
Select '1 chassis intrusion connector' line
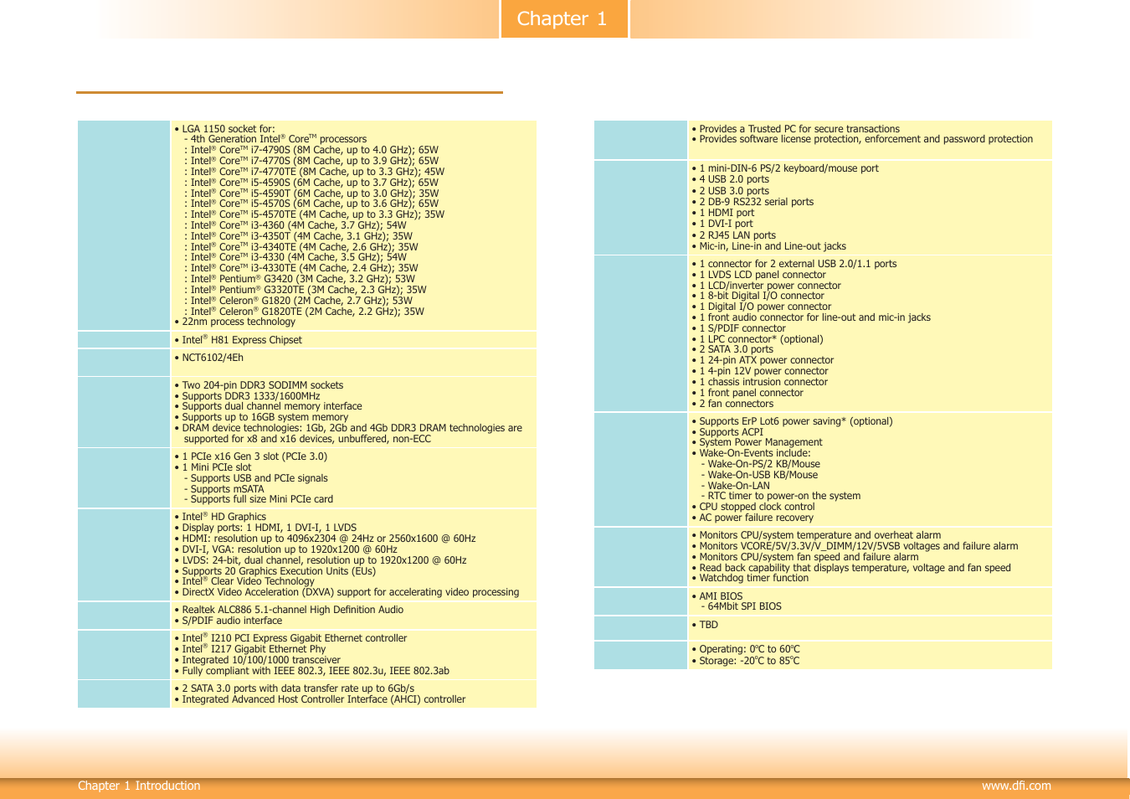pyautogui.click(x=759, y=382)
